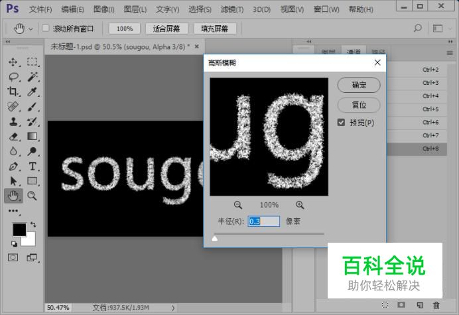
Task: Select the Clone Stamp tool
Action: point(13,121)
